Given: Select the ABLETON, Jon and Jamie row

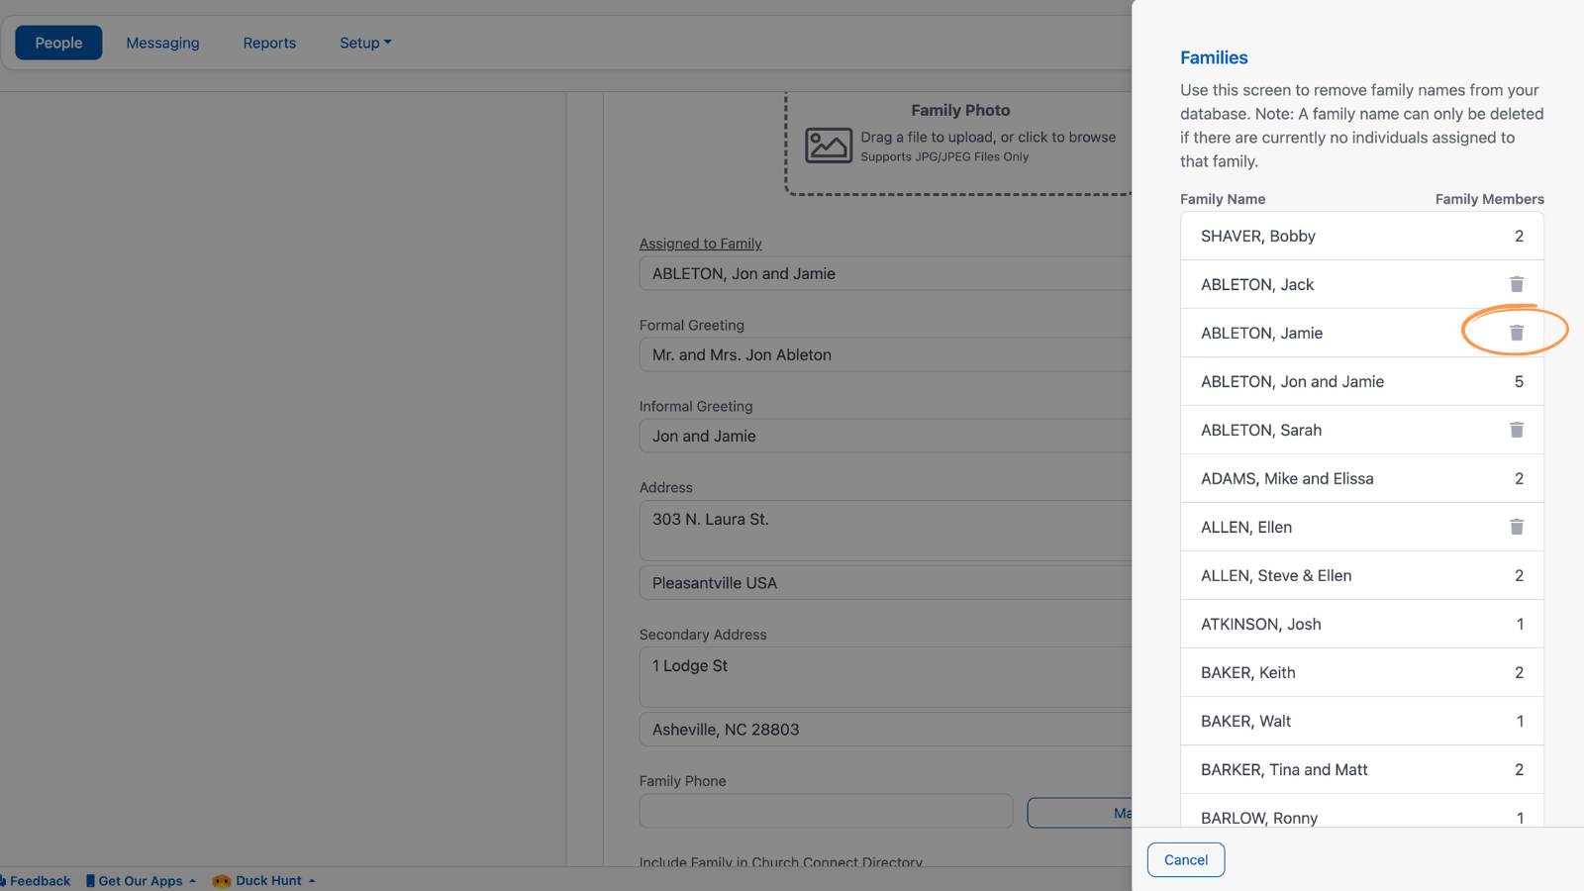Looking at the screenshot, I should click(1361, 381).
